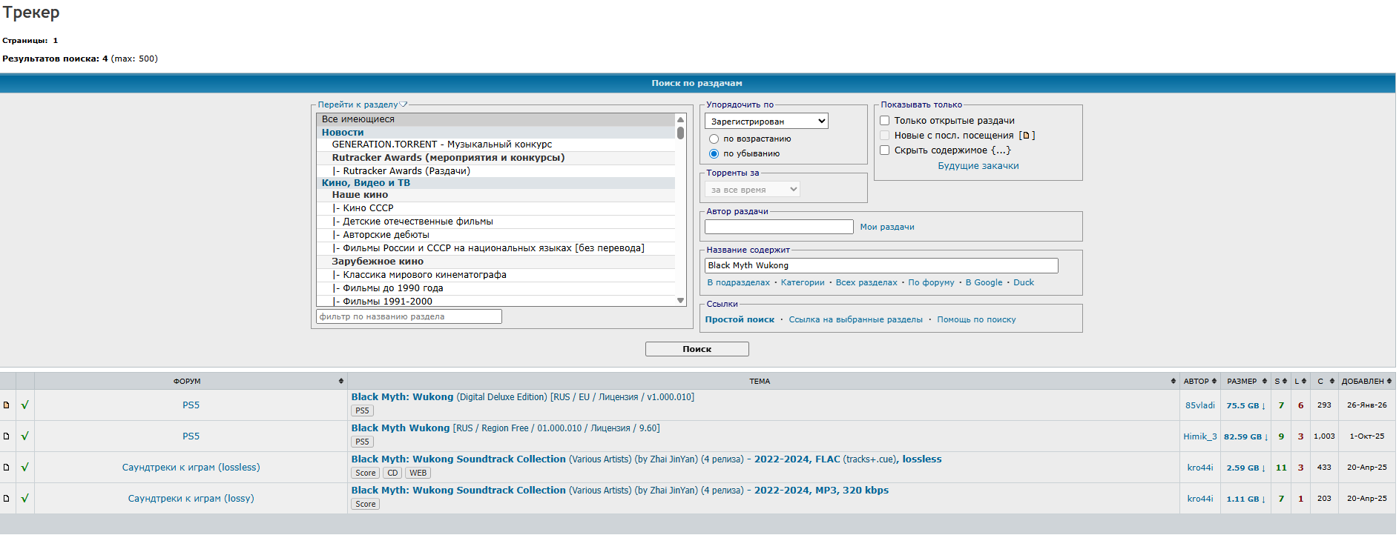Open Black Myth Wukong Region Free topic
This screenshot has height=535, width=1399.
coord(505,428)
